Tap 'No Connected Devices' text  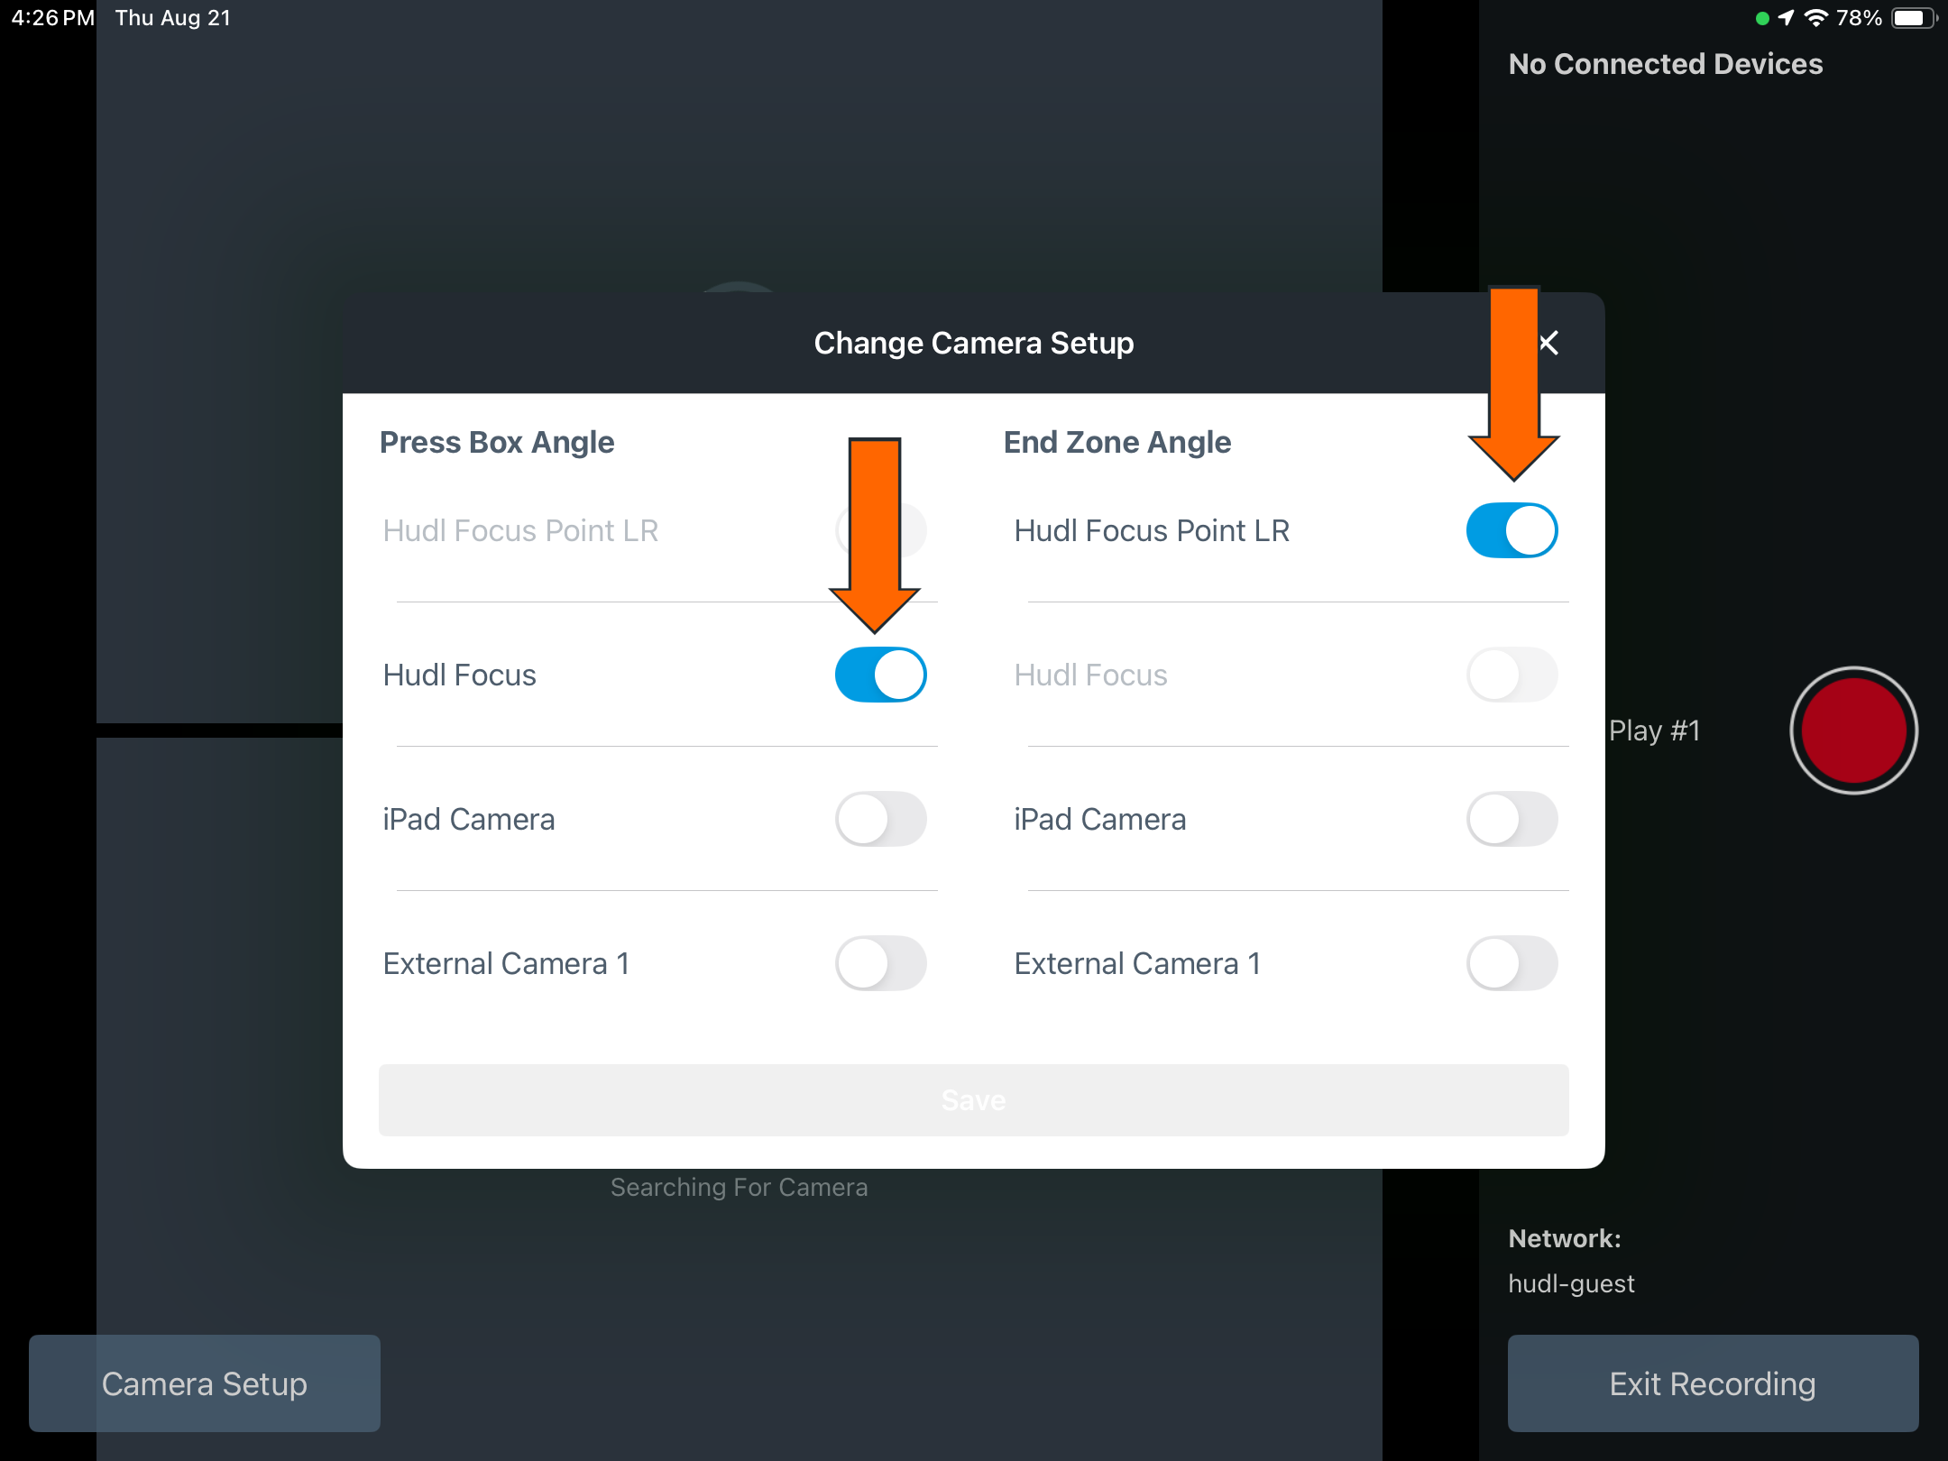coord(1666,64)
